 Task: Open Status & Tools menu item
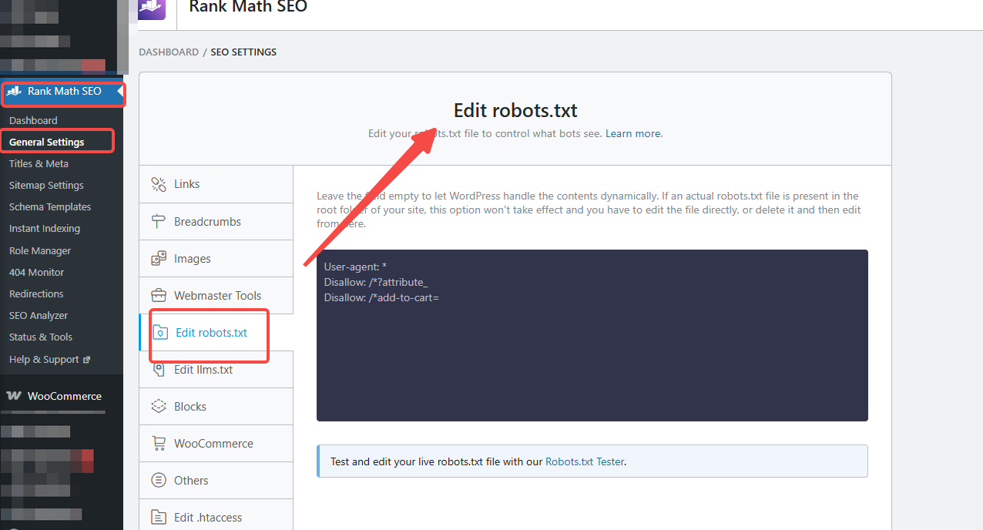(41, 337)
